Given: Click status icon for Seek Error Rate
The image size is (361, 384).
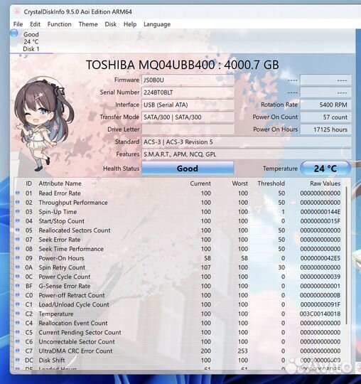Looking at the screenshot, I should (17, 239).
